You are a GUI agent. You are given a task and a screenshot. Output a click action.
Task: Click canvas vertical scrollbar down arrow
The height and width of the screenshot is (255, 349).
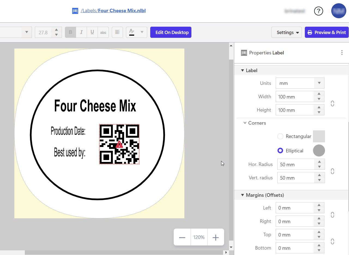click(231, 247)
